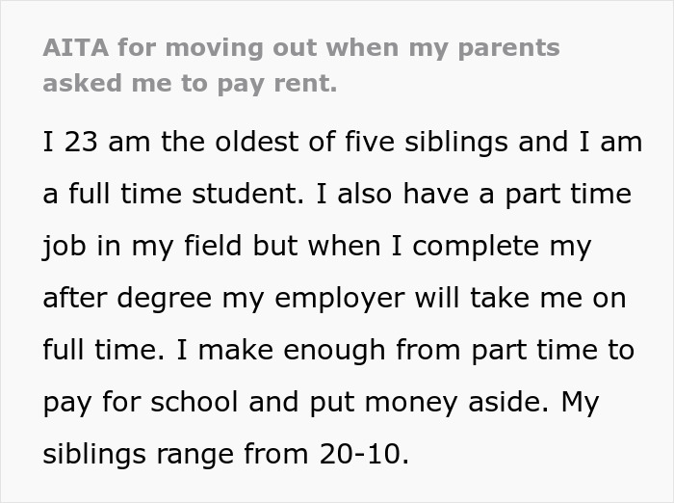Click the word "parents" in the heading

click(509, 50)
